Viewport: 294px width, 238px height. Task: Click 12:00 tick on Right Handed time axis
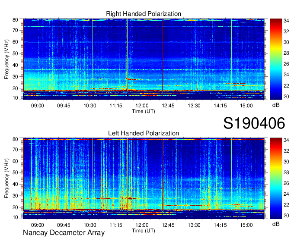point(142,106)
